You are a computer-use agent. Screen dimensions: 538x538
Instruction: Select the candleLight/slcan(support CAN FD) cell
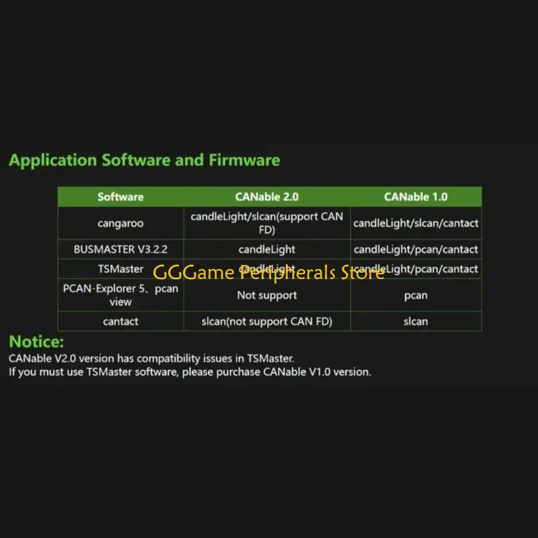click(x=267, y=223)
